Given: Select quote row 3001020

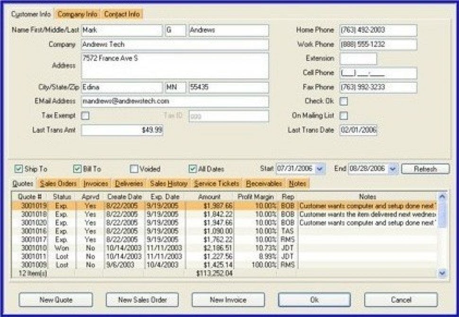Looking at the screenshot, I should click(x=224, y=223).
